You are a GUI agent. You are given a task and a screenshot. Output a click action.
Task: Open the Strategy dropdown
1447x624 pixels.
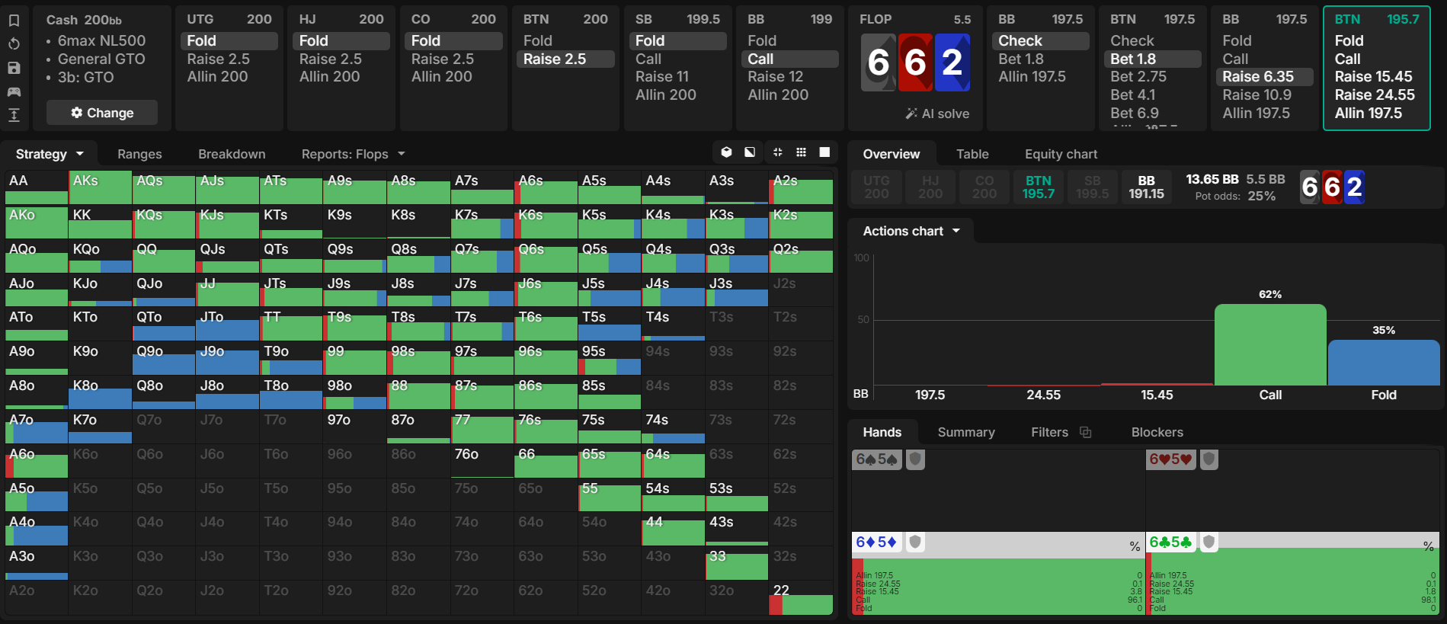coord(50,154)
